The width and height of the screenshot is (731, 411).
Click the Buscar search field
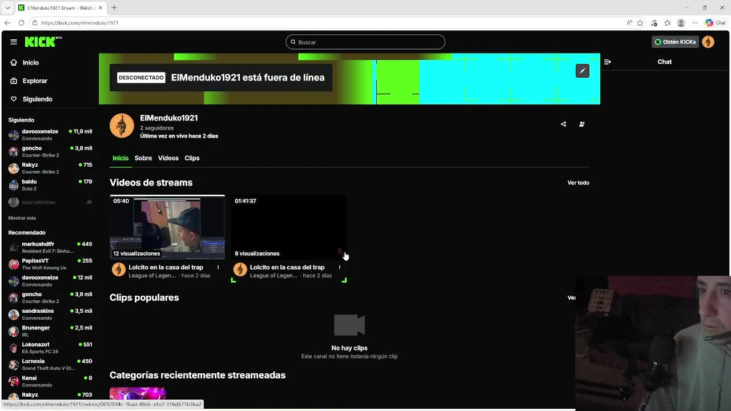pos(365,42)
